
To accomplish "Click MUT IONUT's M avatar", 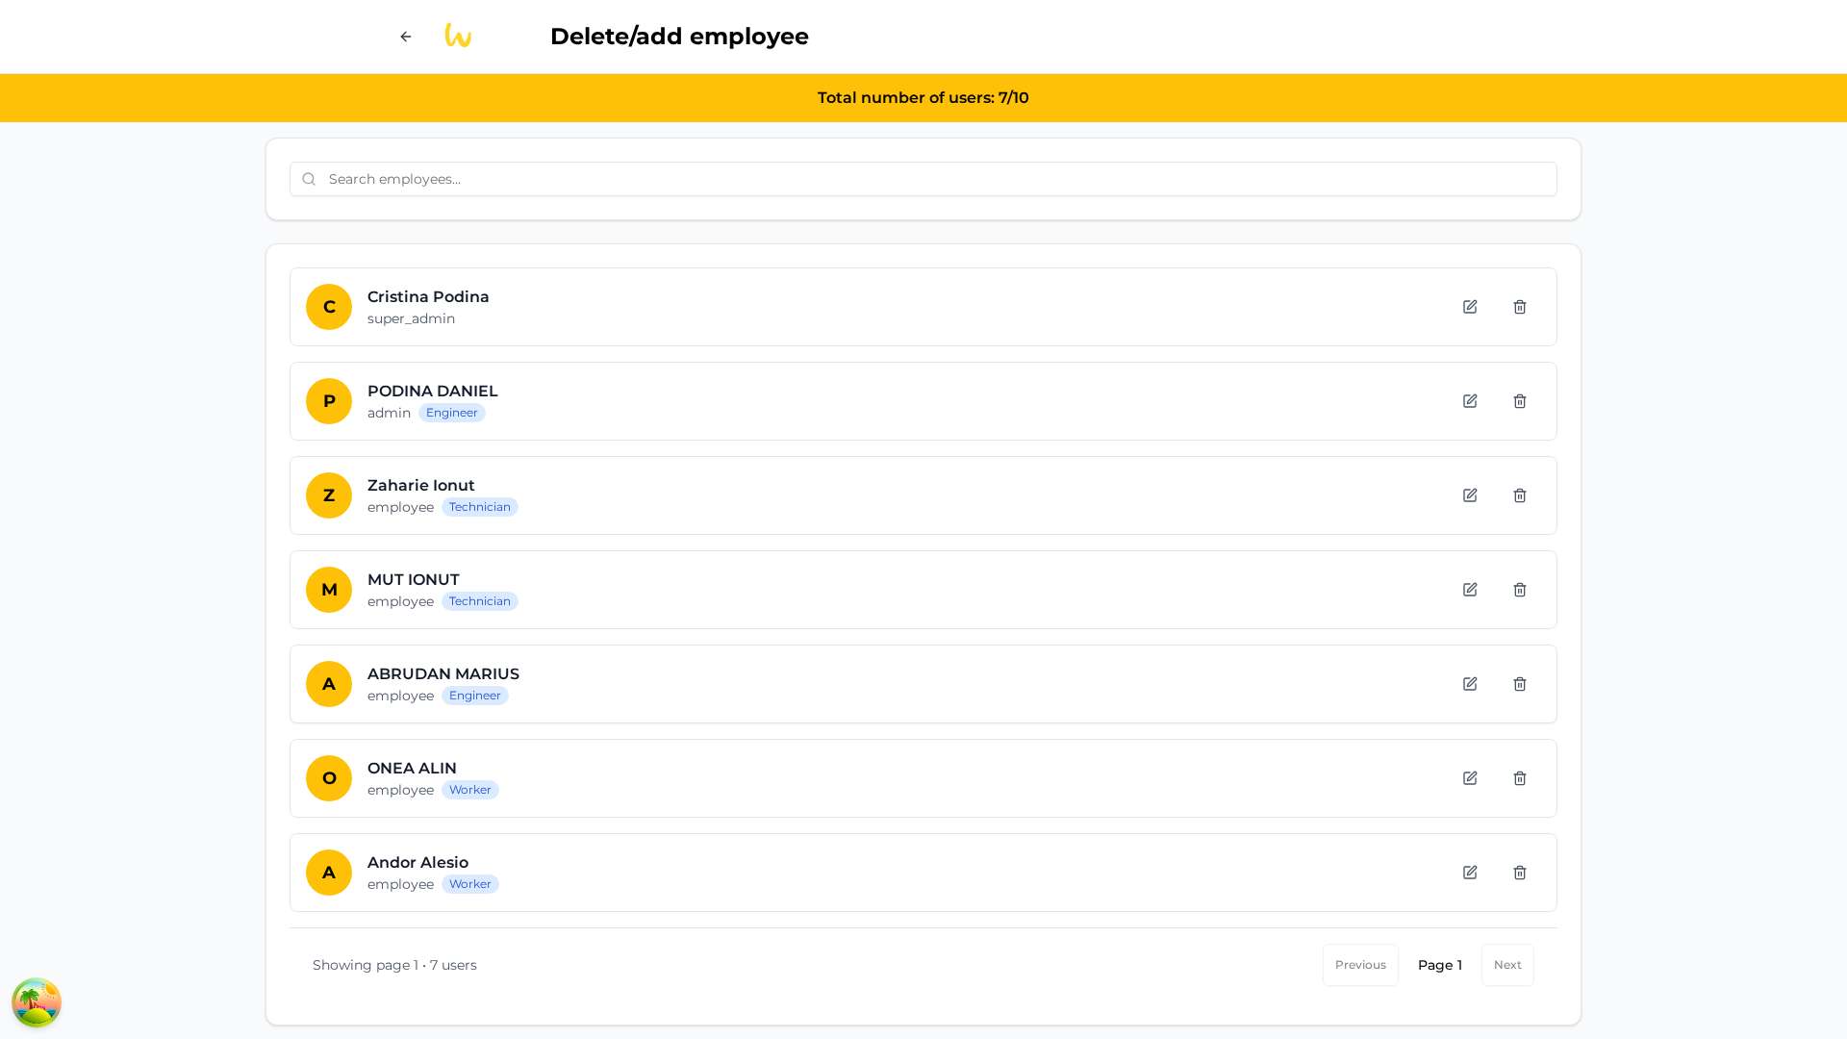I will (329, 590).
